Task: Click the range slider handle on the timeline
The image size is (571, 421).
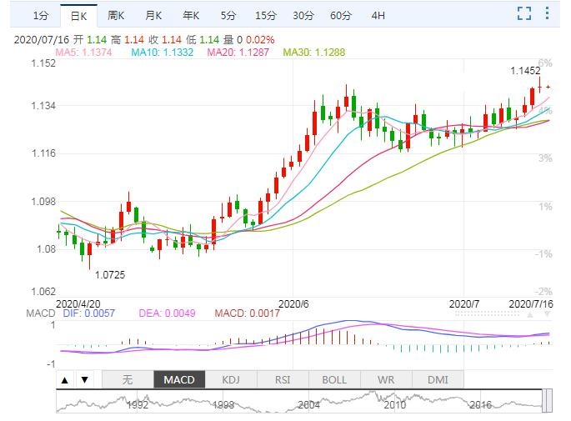Action: coord(548,401)
